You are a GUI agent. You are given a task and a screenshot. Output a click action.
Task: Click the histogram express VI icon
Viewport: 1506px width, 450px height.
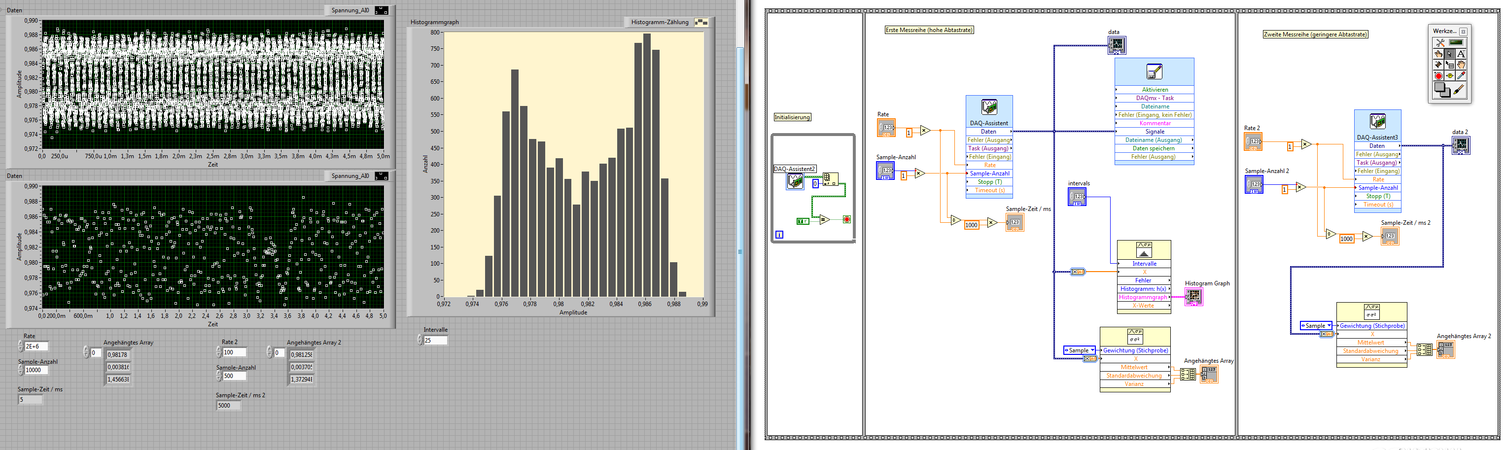(1144, 250)
